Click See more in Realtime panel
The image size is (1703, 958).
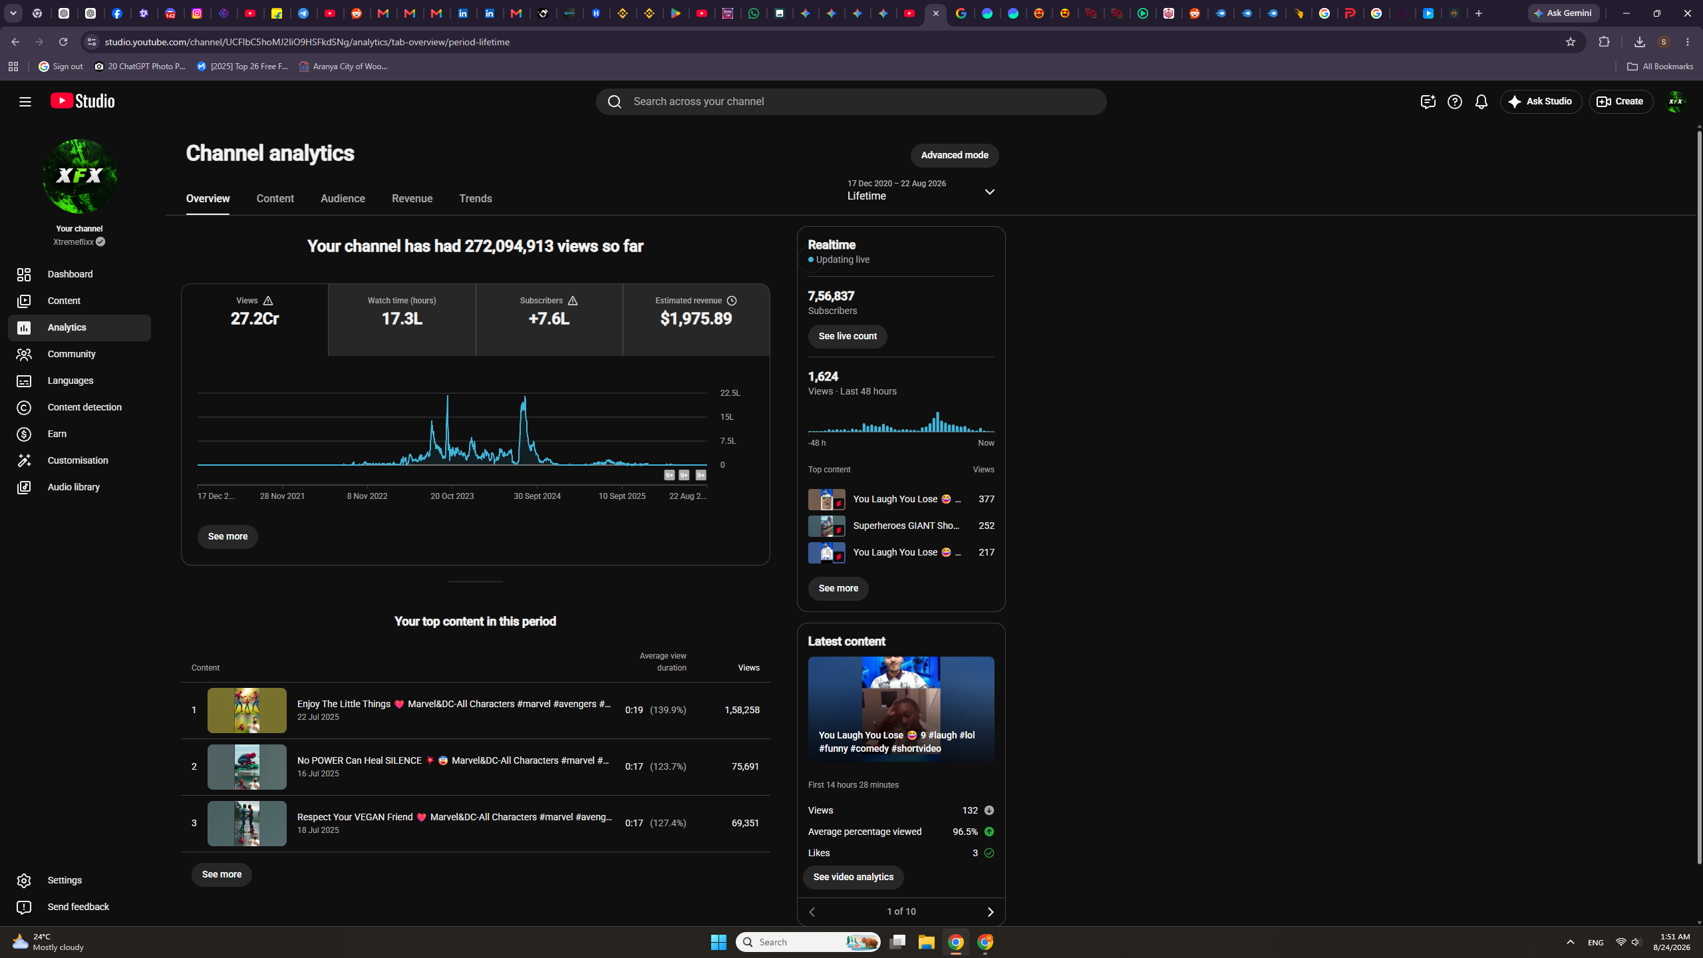(x=838, y=589)
